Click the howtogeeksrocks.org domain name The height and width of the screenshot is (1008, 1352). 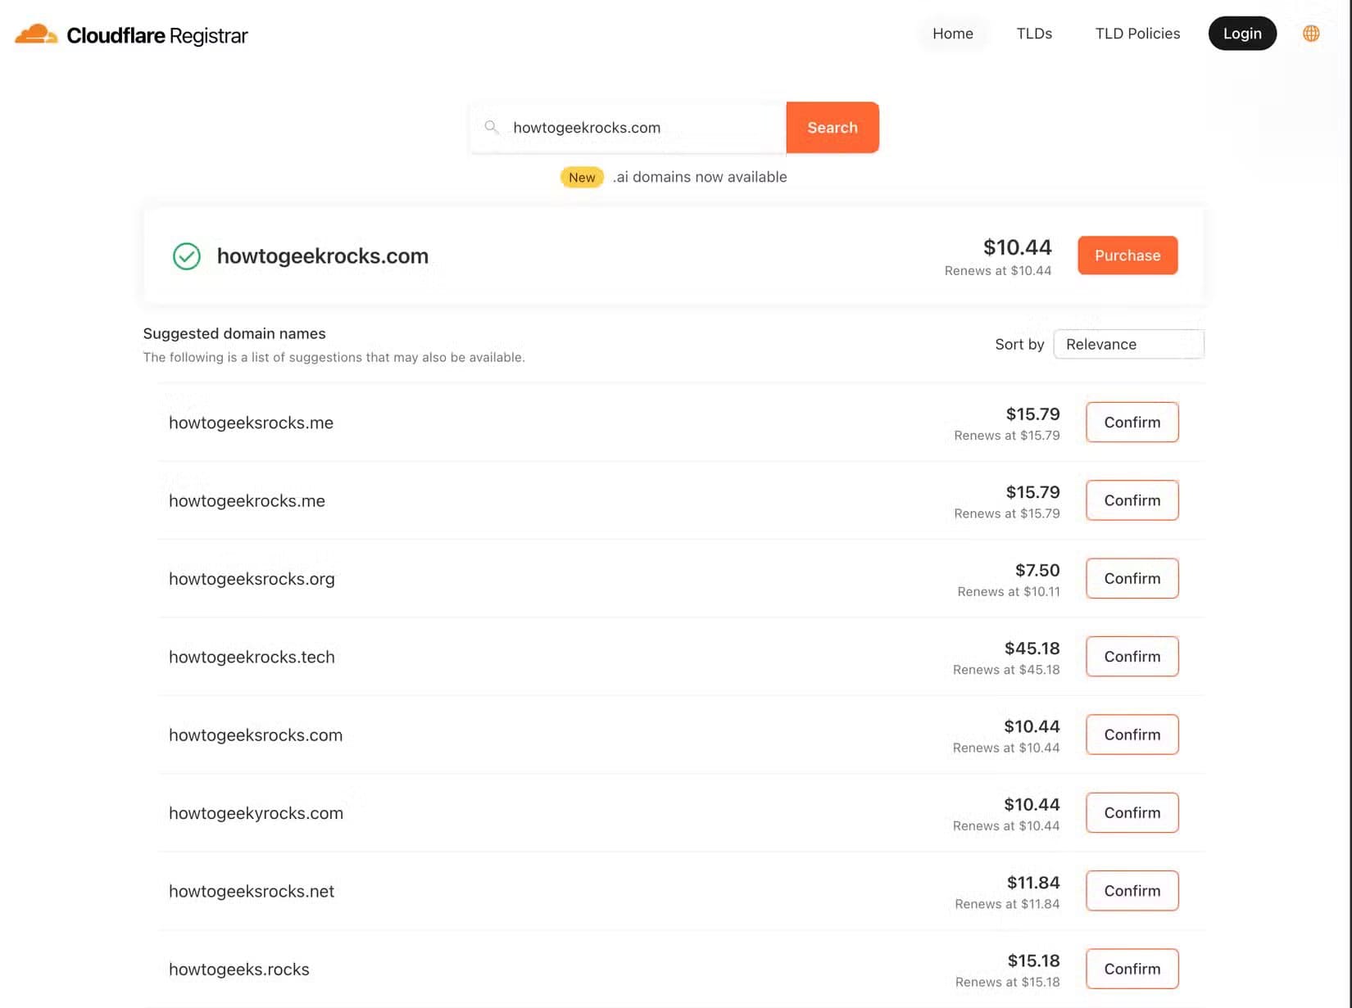pos(252,579)
